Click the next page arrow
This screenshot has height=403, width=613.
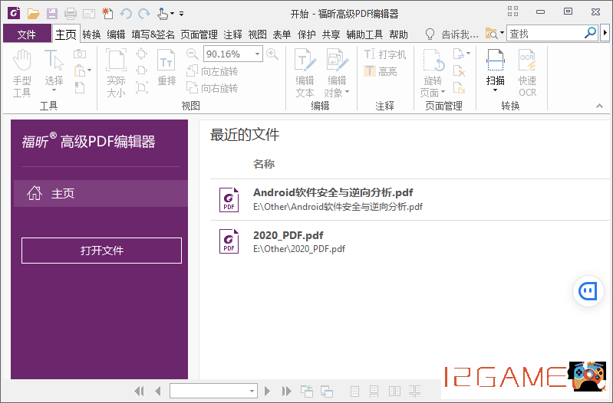point(268,391)
